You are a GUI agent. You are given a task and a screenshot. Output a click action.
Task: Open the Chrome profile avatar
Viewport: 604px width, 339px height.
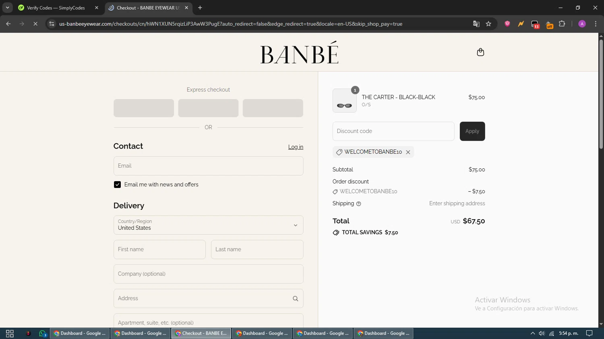coord(582,24)
